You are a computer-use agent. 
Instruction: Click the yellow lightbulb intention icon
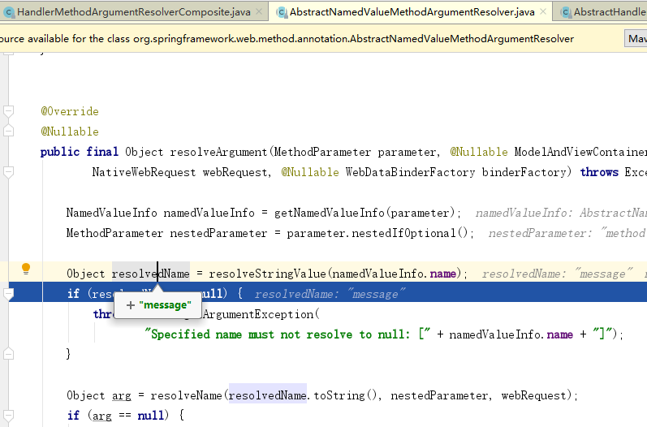click(x=26, y=268)
